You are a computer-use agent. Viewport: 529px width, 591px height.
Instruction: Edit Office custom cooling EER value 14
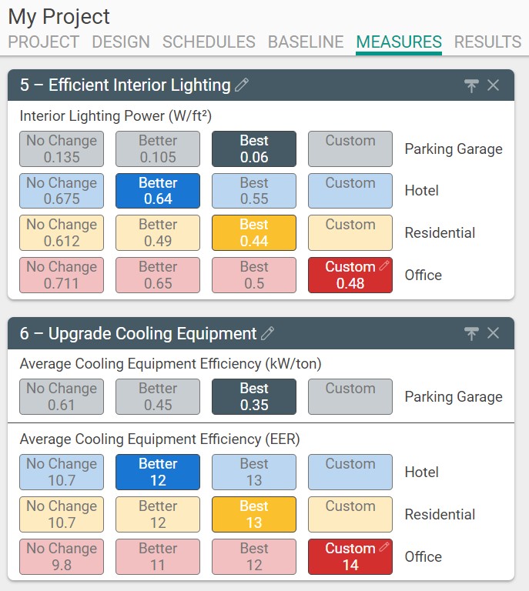pyautogui.click(x=385, y=547)
